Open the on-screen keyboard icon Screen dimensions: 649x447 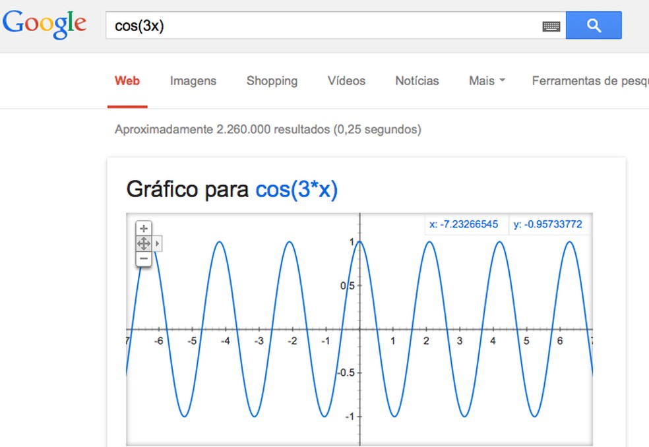(551, 26)
